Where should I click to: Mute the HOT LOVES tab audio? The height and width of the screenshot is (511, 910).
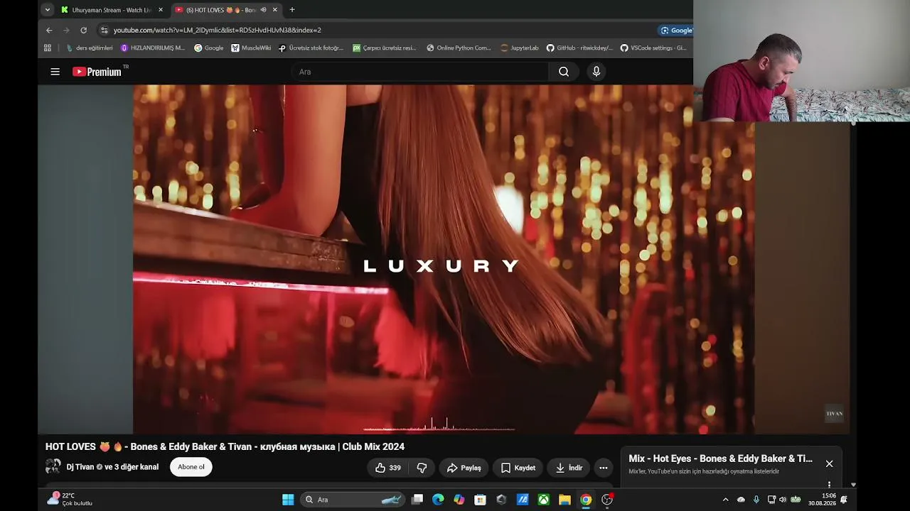point(264,10)
